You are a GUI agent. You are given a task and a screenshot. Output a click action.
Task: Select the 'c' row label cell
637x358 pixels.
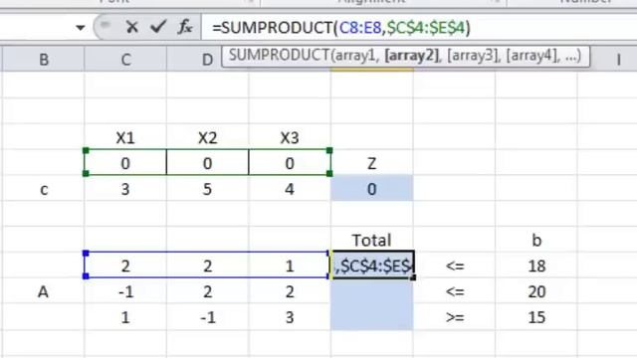(44, 188)
